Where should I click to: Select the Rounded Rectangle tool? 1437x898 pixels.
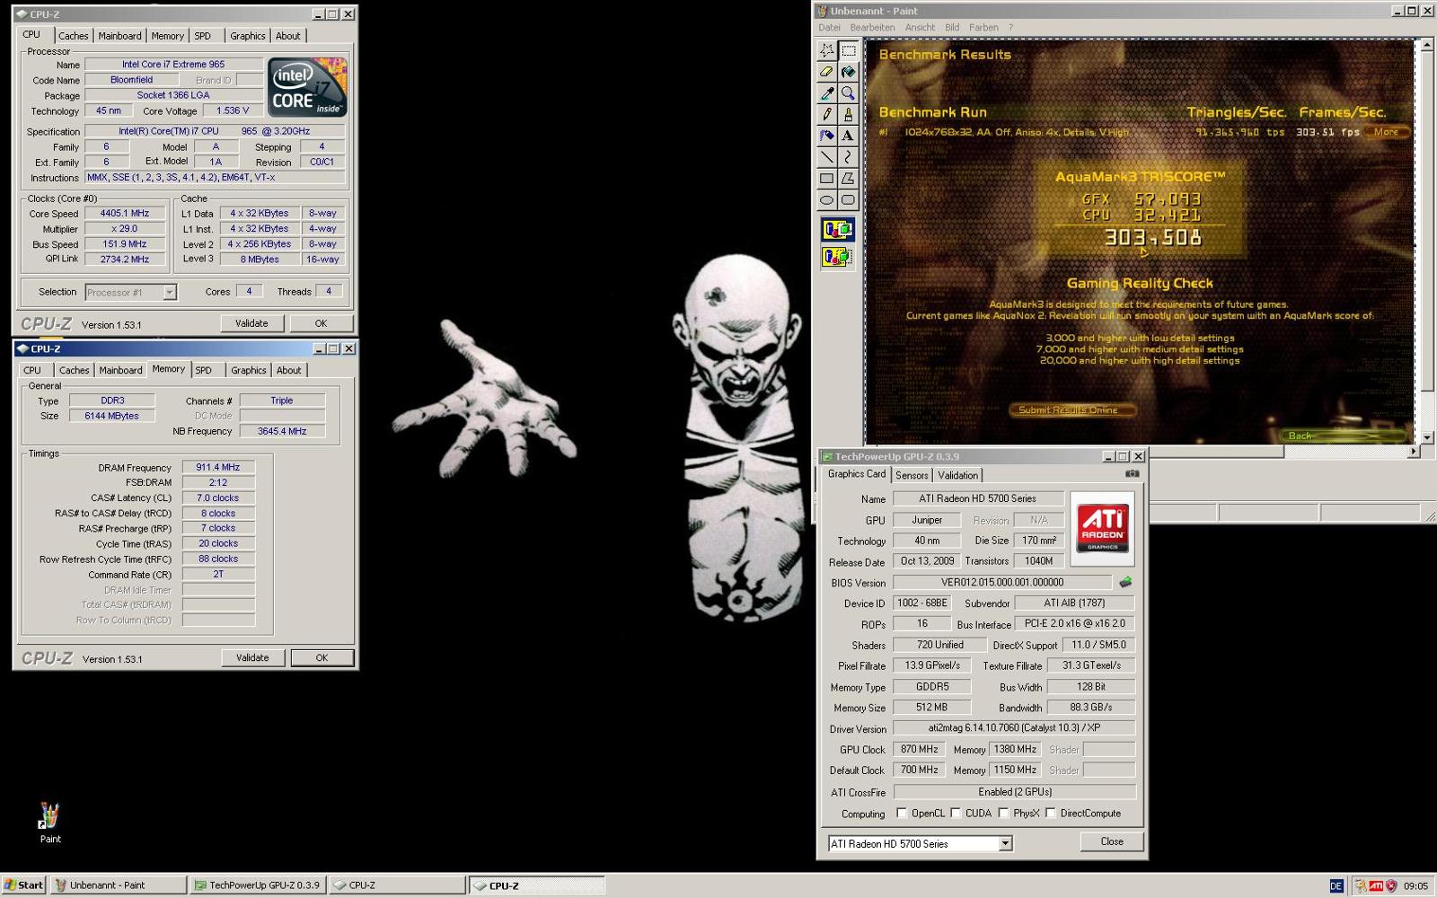[x=848, y=200]
